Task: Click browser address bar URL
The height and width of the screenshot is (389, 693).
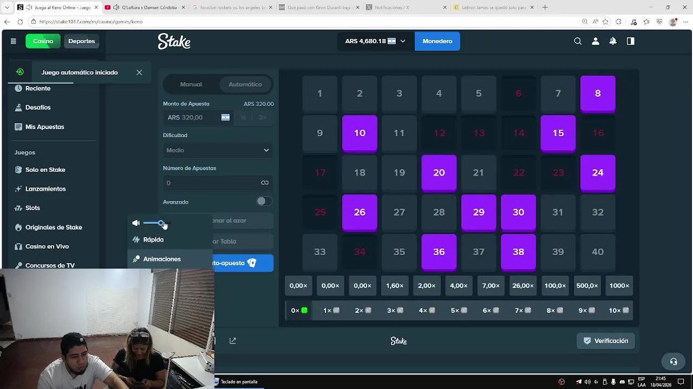Action: [91, 22]
